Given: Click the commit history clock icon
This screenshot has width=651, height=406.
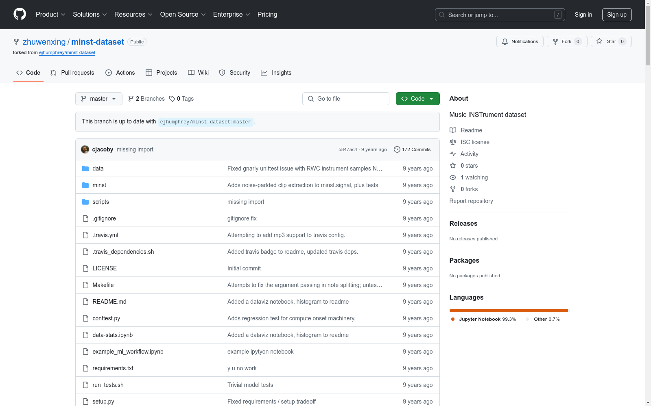Looking at the screenshot, I should [x=397, y=149].
